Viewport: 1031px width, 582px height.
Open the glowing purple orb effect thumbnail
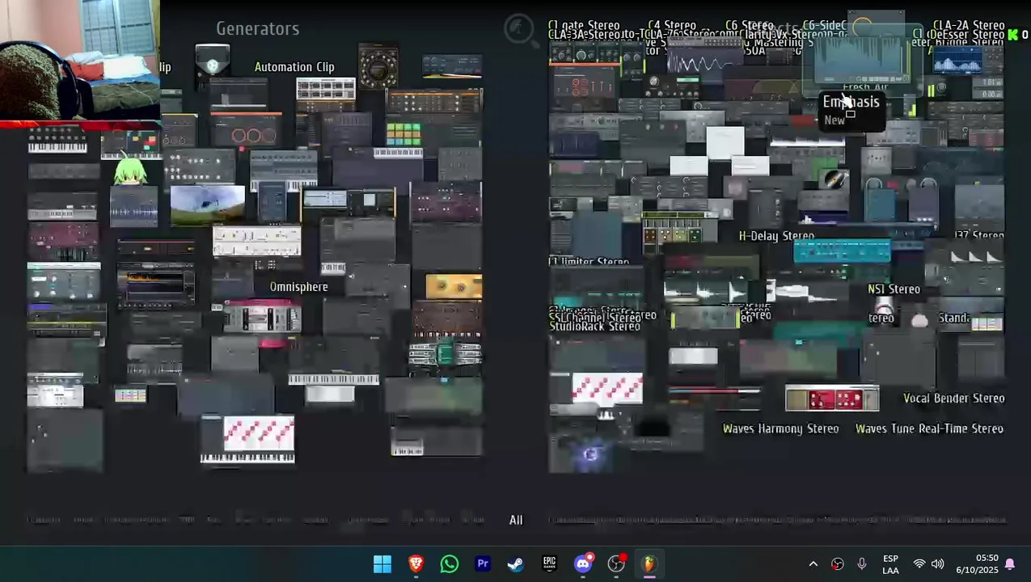[x=590, y=455]
